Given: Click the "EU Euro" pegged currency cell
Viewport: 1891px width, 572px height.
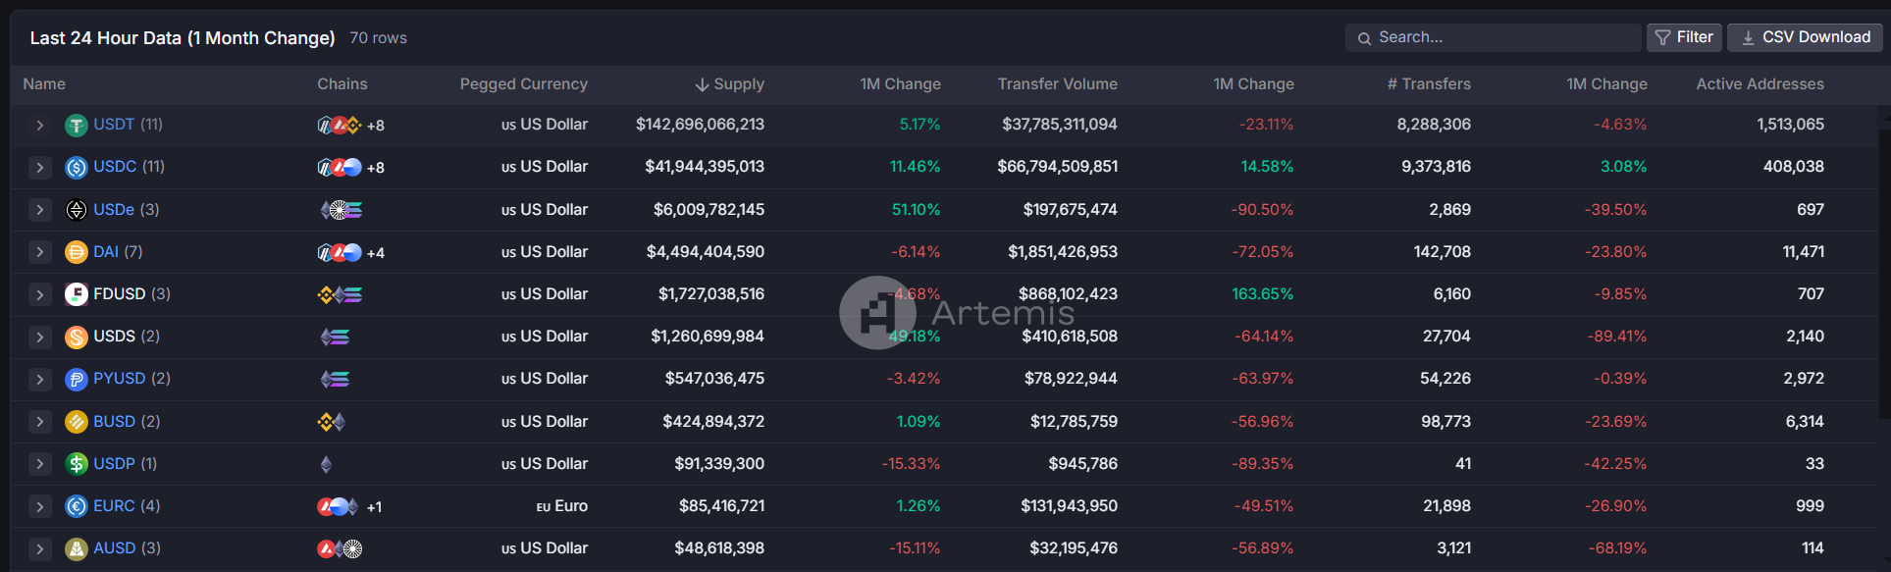Looking at the screenshot, I should pyautogui.click(x=562, y=506).
